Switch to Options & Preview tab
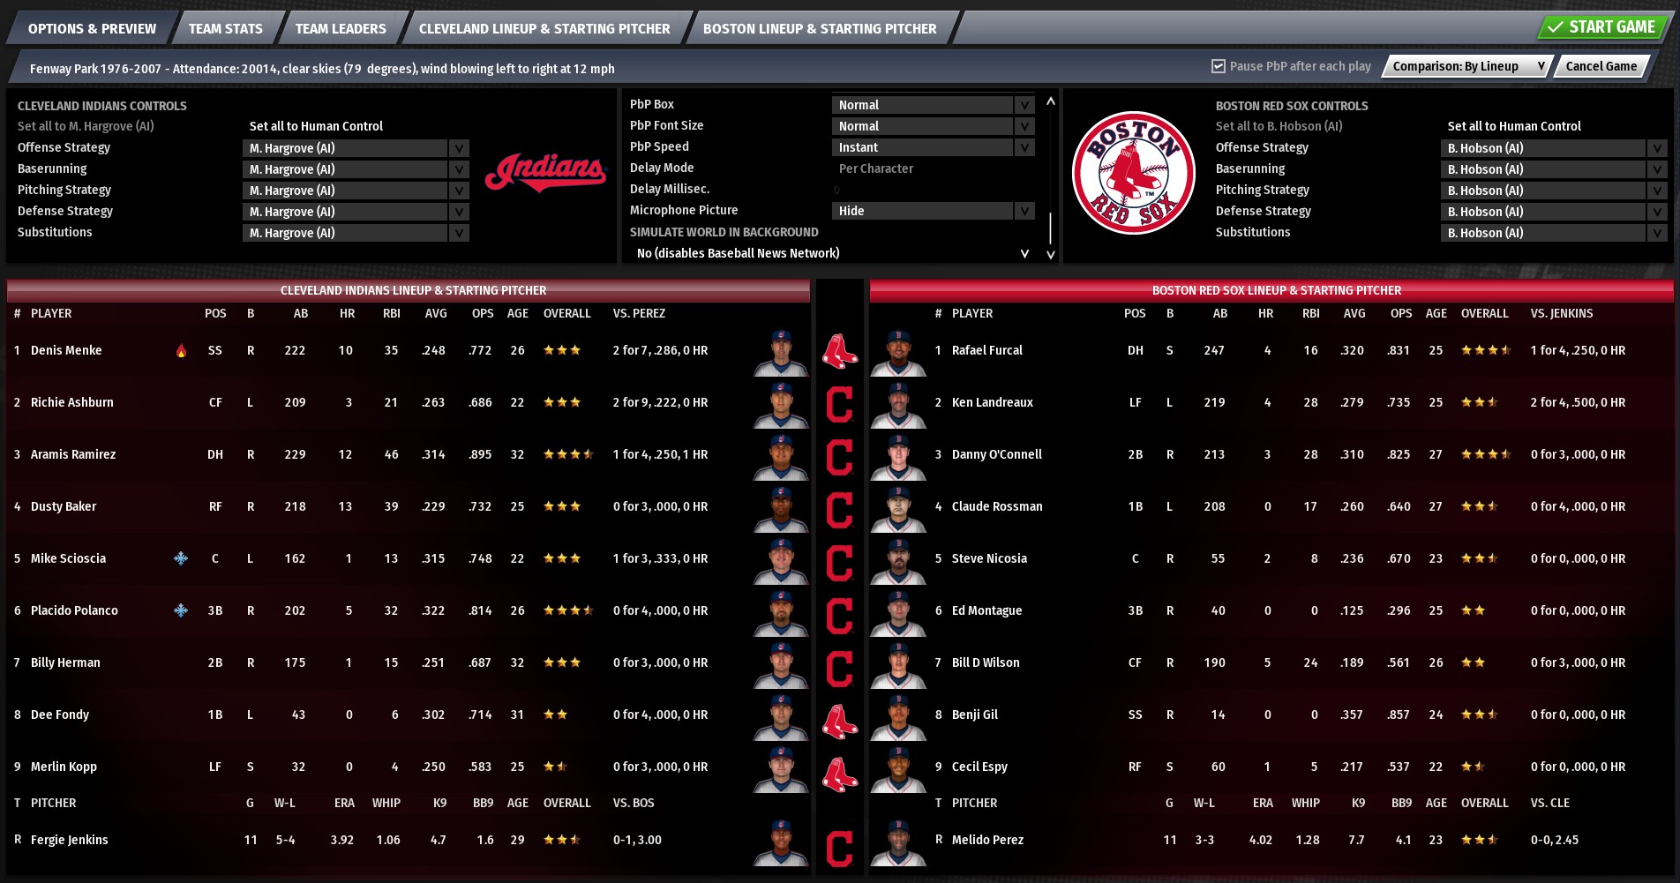Screen dimensions: 1680x883 click(x=92, y=28)
